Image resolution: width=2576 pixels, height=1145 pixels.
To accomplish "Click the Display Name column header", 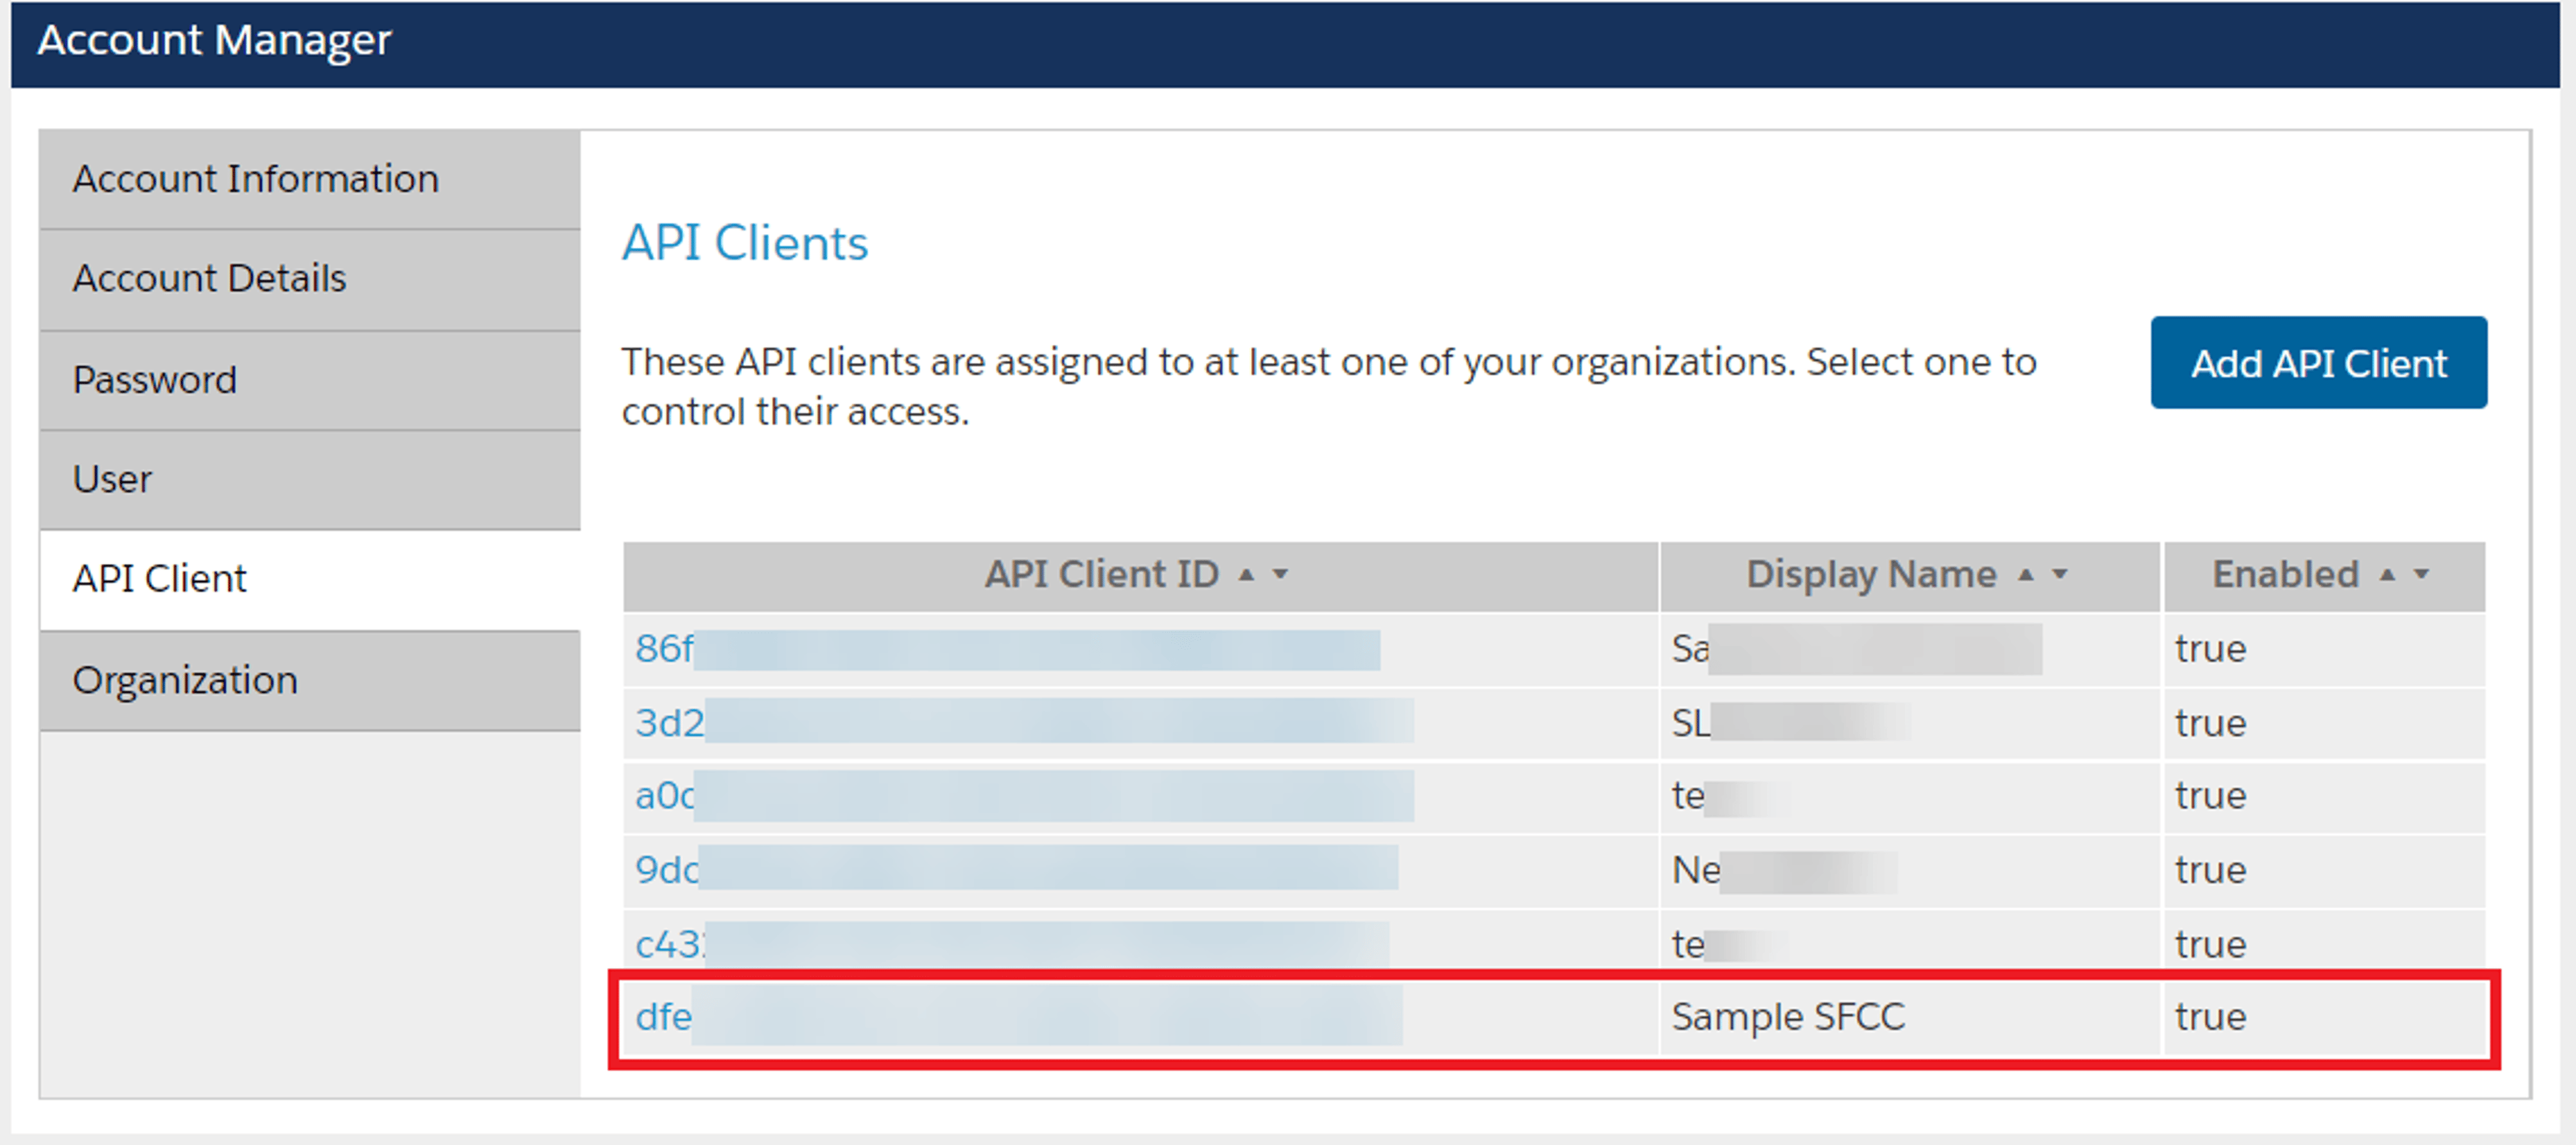I will pyautogui.click(x=1910, y=576).
